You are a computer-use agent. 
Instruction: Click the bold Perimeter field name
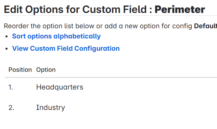coord(180,10)
